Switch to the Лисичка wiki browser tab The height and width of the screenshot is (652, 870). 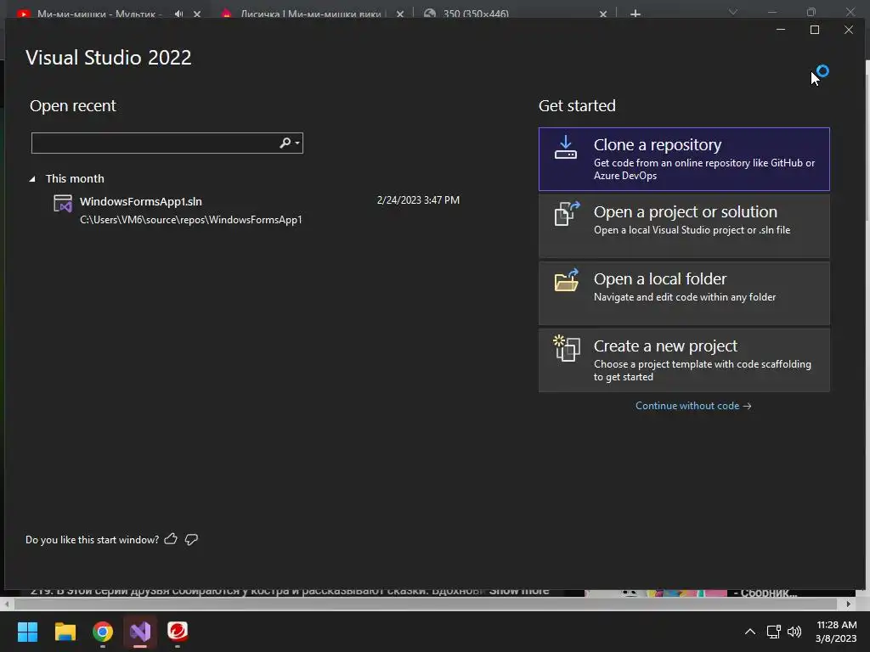(x=309, y=14)
